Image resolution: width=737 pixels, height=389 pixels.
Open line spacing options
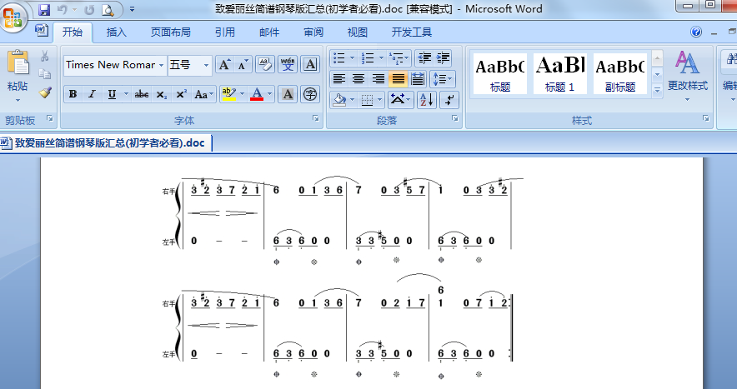tap(443, 79)
